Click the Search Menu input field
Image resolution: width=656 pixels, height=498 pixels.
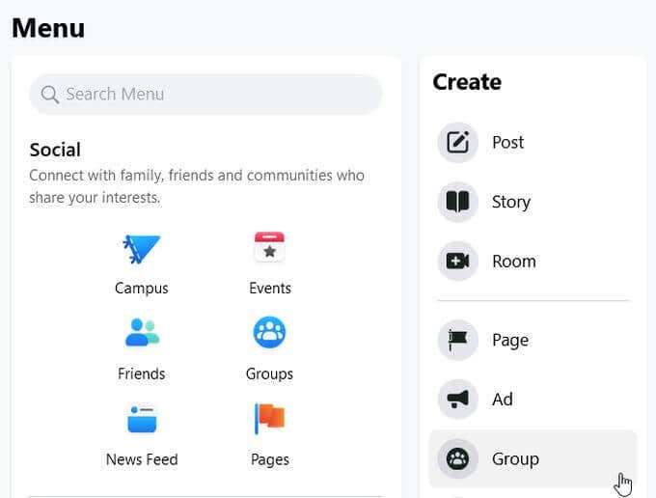coord(212,95)
